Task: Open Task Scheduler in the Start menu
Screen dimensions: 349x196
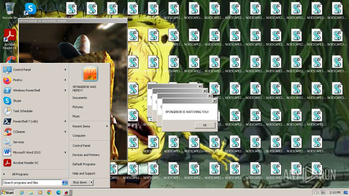Action: [x=34, y=111]
